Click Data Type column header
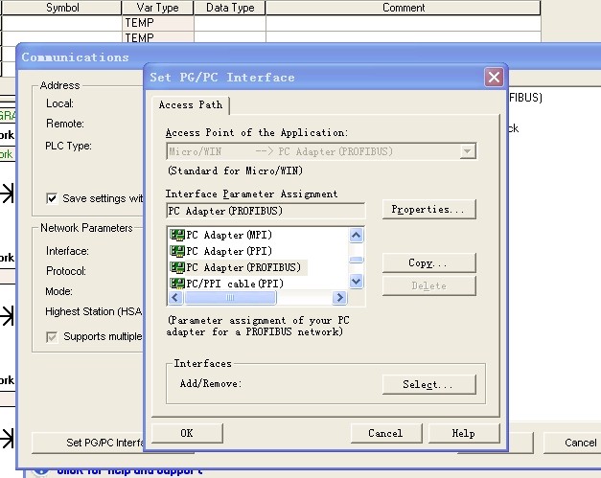 [230, 8]
